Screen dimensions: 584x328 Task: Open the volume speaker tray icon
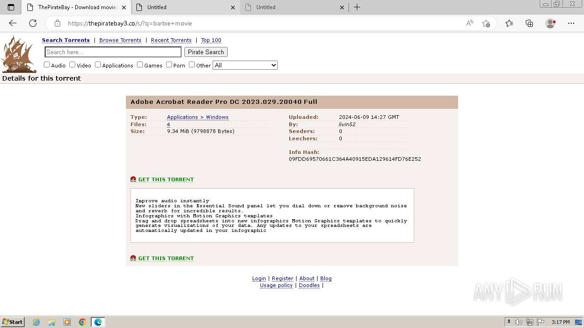coord(519,322)
